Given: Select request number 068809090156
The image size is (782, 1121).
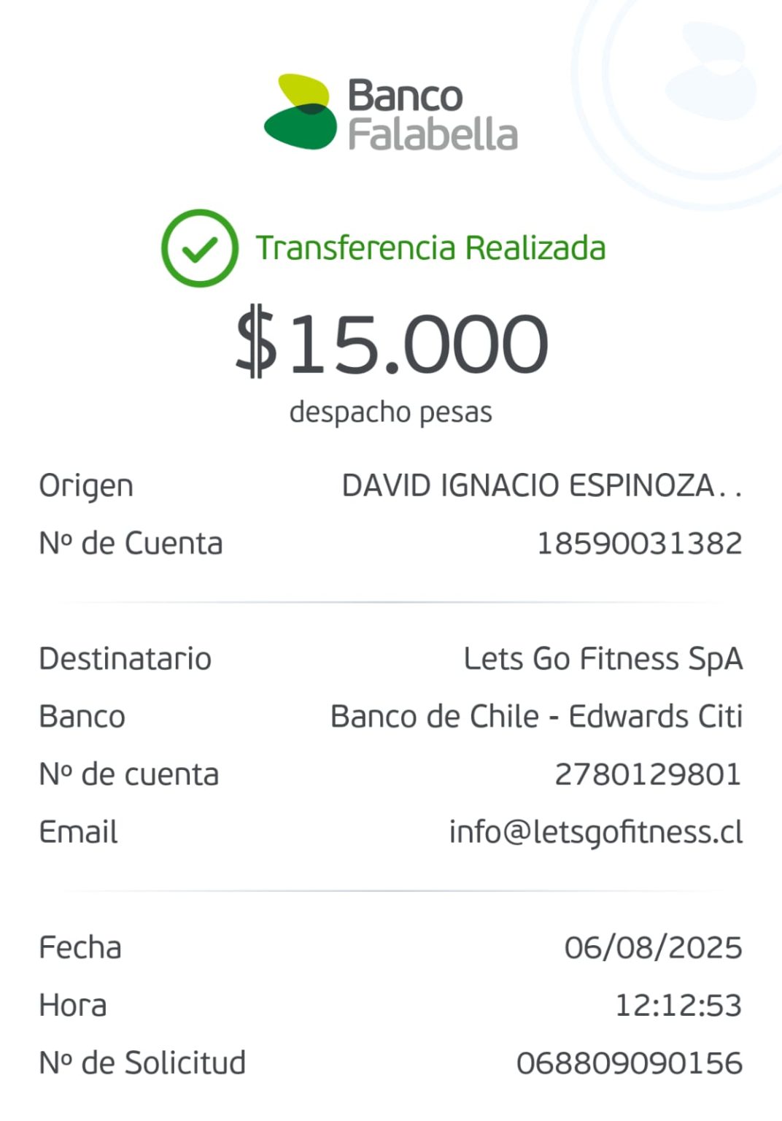Looking at the screenshot, I should 630,1063.
